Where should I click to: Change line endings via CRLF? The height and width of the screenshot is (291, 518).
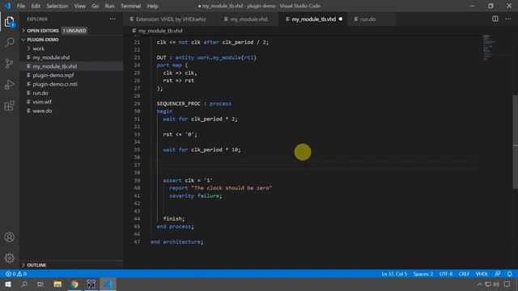[464, 274]
